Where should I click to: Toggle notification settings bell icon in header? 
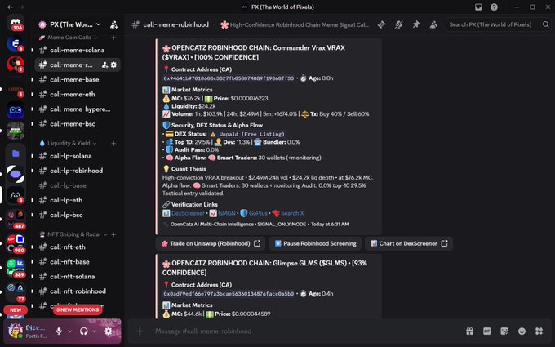tap(399, 24)
